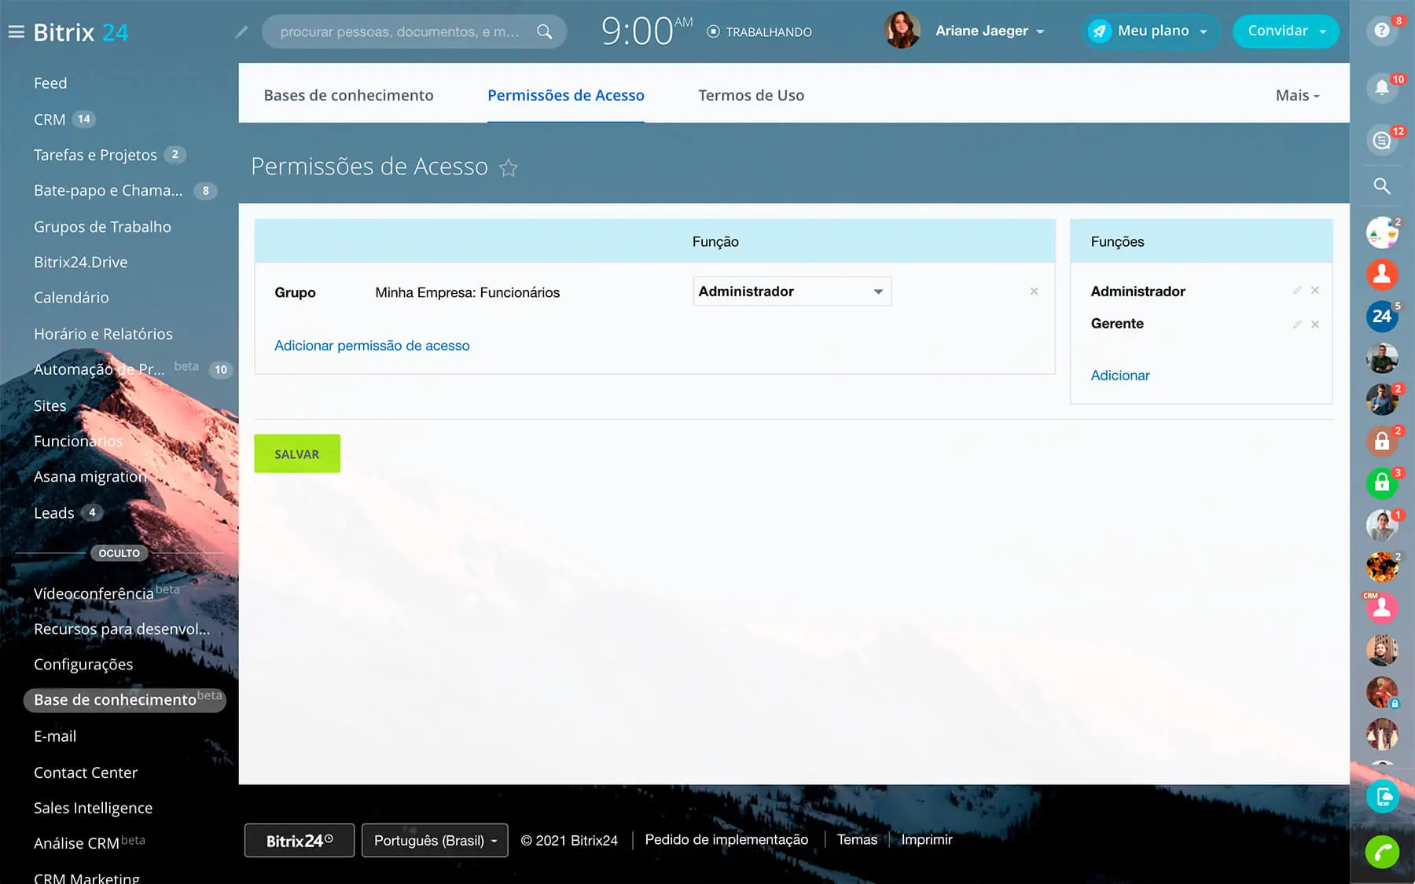Click the hamburger menu icon beside Bitrix 24

click(x=16, y=32)
